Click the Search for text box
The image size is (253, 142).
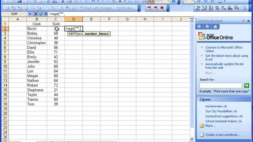tap(221, 85)
